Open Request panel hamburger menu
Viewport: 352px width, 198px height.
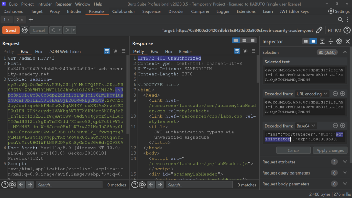coord(123,51)
